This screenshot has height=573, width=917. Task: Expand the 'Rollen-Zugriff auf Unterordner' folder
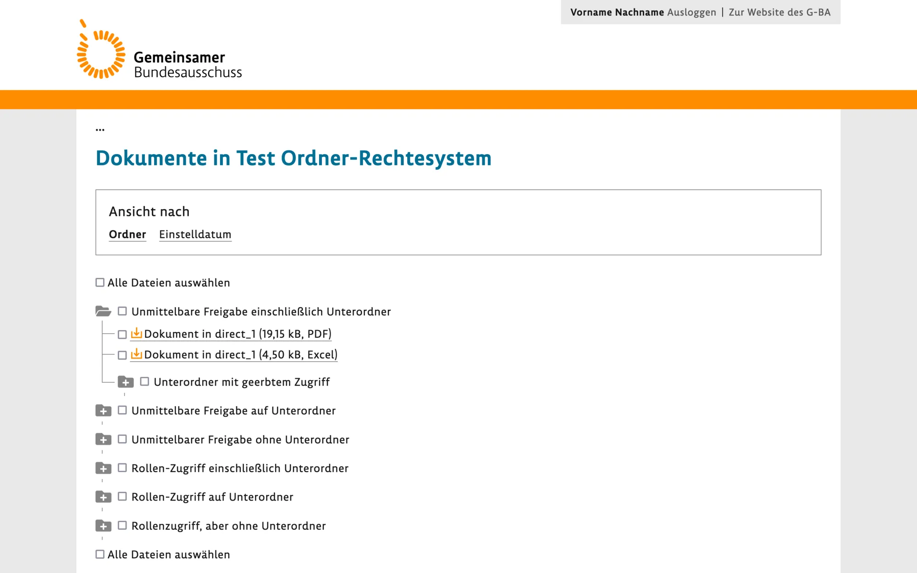104,497
